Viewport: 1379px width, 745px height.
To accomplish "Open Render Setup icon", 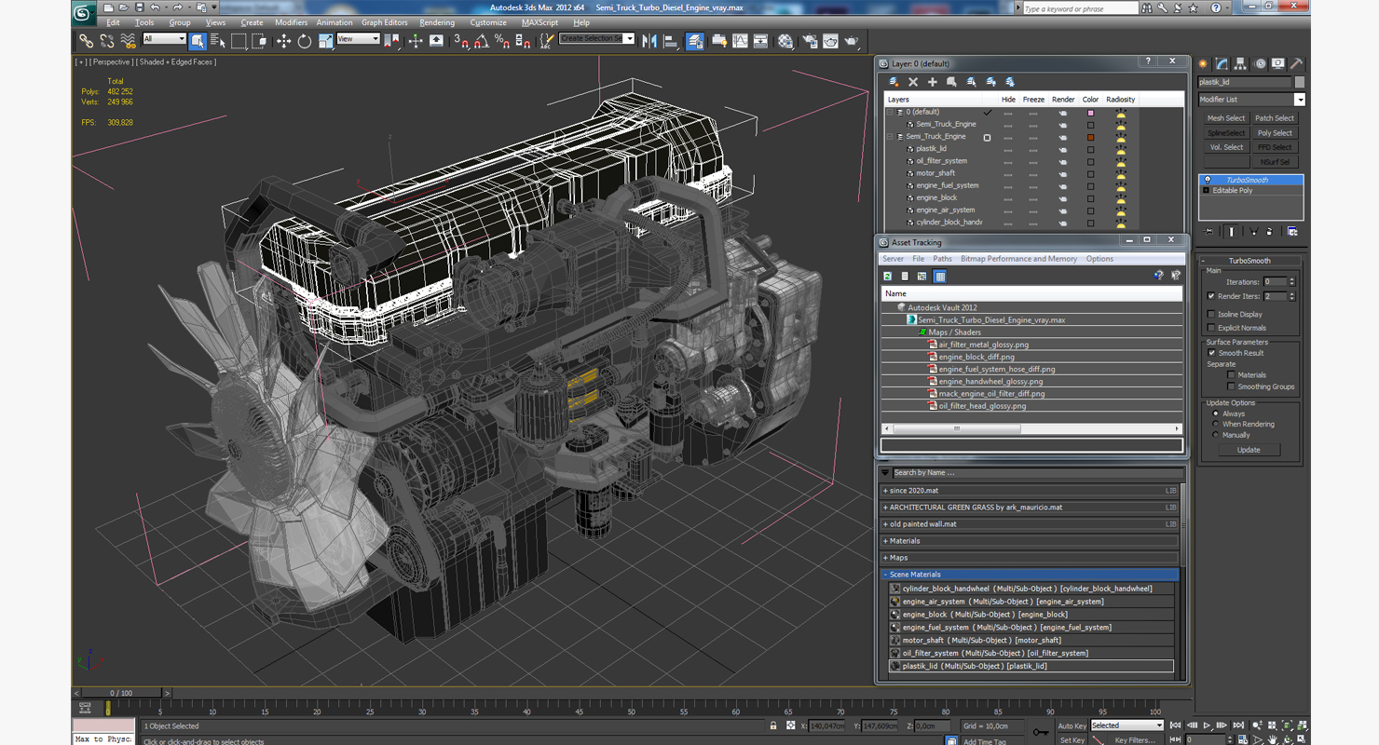I will 809,41.
